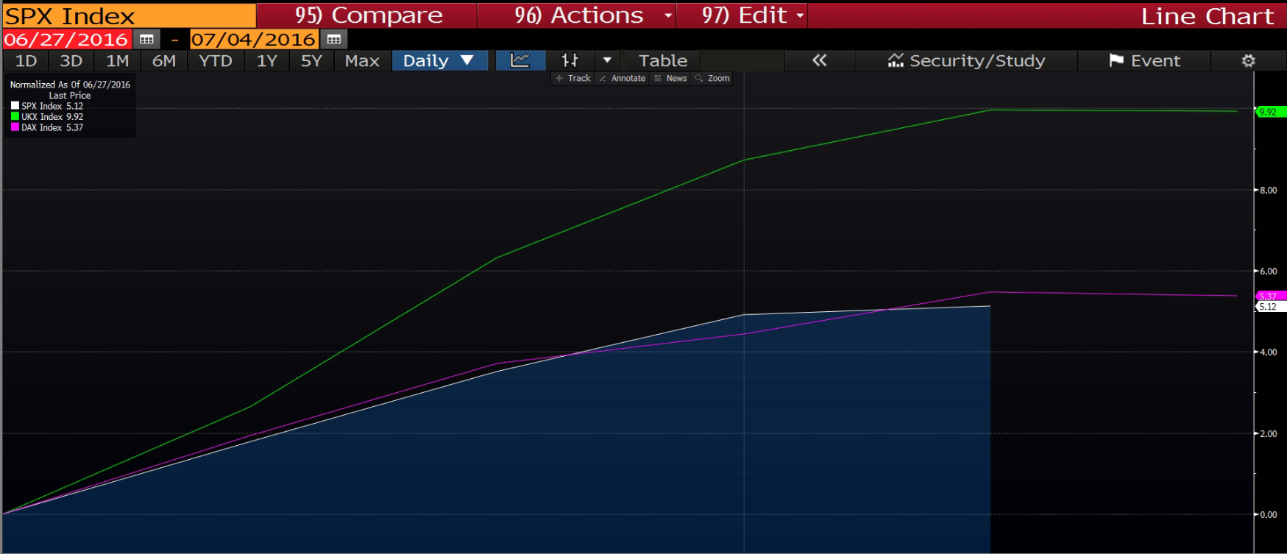
Task: Activate the Zoom magnifier tool
Action: pos(712,78)
